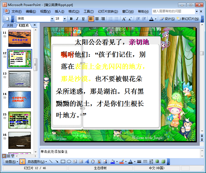
Task: Insert a new slide (新幻灯片)
Action: click(188, 19)
